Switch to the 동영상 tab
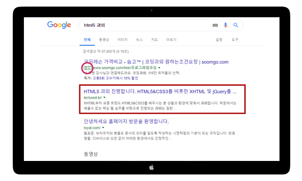 click(x=104, y=40)
